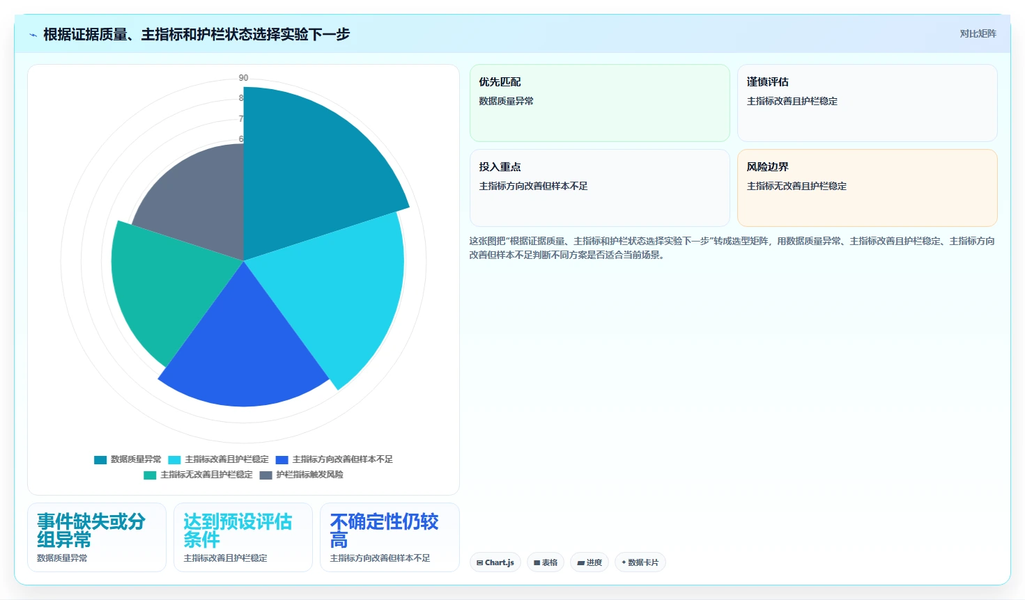Click the Chart.js tag chip
Viewport: 1025px width, 600px height.
[x=495, y=562]
